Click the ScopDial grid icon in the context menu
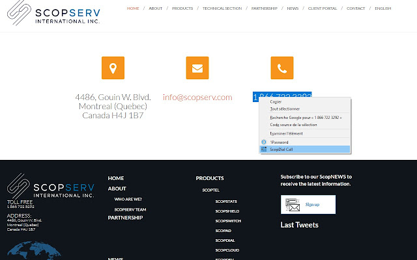This screenshot has width=417, height=260. [264, 149]
